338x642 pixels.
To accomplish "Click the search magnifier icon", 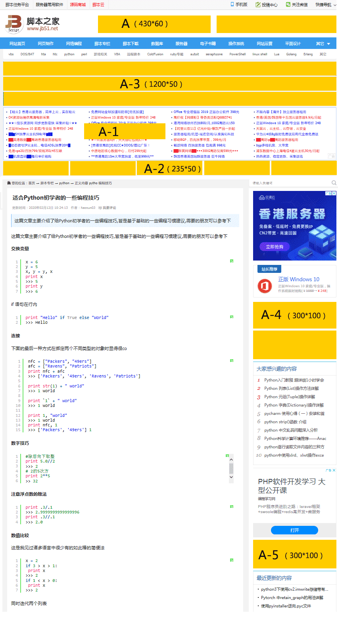I will pos(334,183).
